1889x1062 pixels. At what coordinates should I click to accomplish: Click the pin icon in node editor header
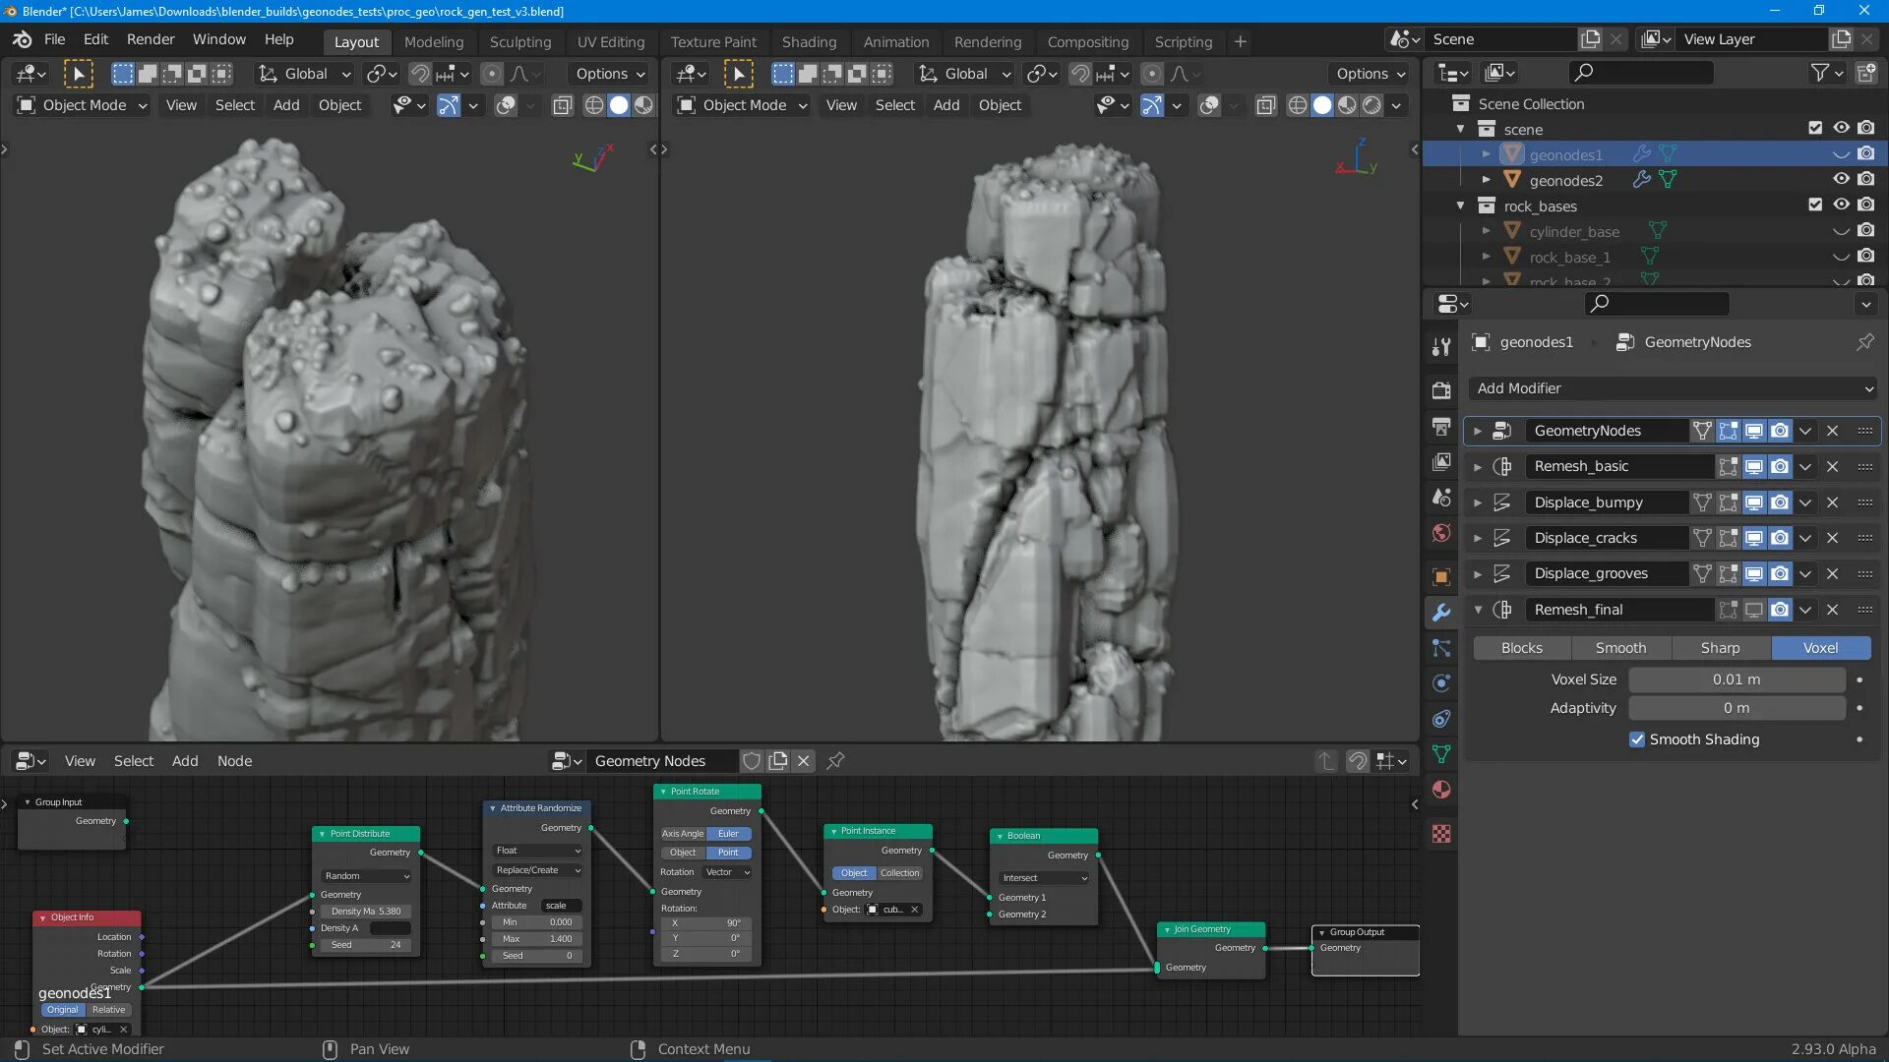835,760
